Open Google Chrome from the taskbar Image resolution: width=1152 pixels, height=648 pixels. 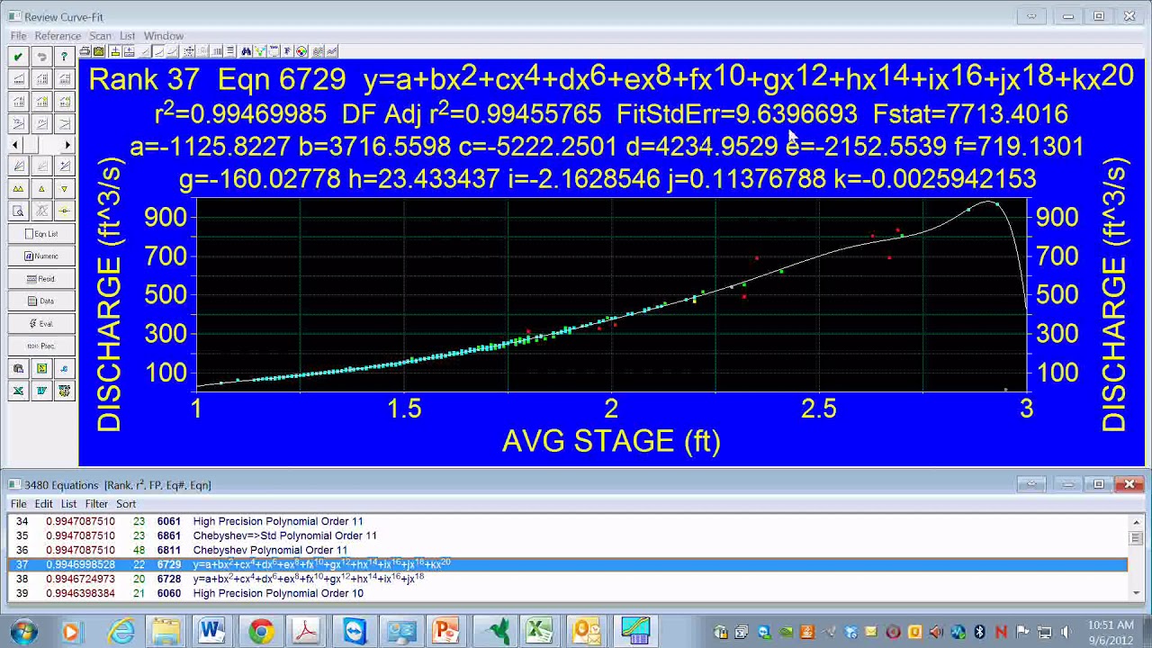261,631
